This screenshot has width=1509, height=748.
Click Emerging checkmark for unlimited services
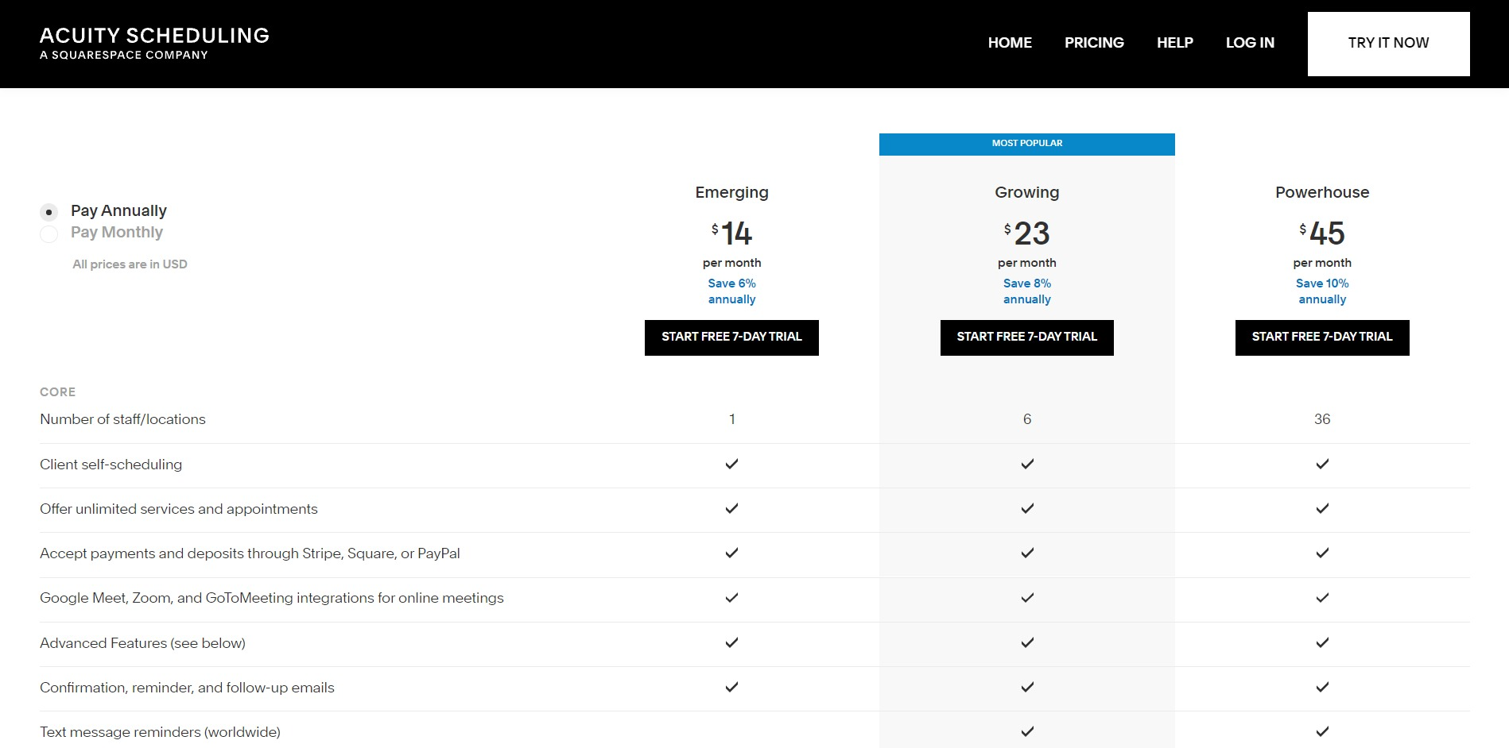pos(731,508)
